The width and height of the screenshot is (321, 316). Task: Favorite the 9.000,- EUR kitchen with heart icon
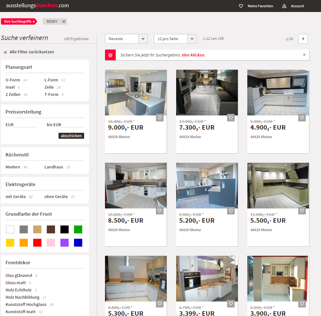(x=160, y=118)
